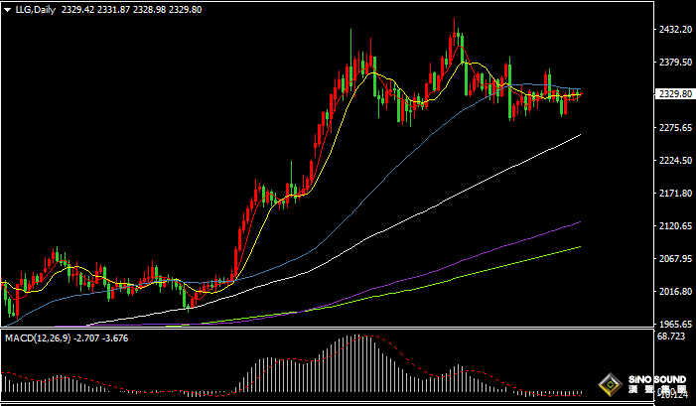Image resolution: width=696 pixels, height=406 pixels.
Task: Click the LLG,Daily symbol label
Action: point(36,8)
